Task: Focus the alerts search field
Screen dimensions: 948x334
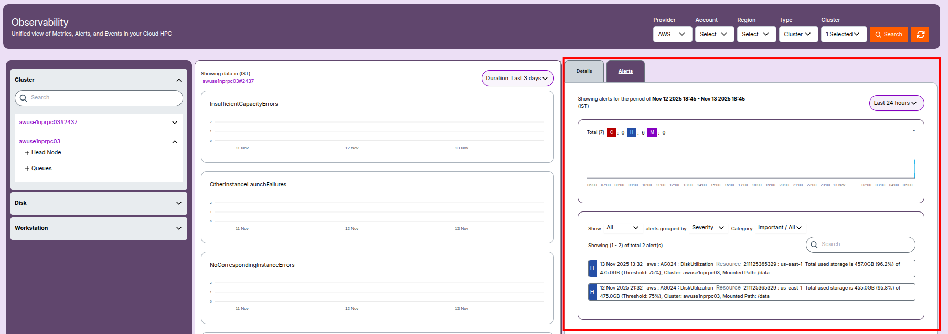Action: tap(860, 244)
